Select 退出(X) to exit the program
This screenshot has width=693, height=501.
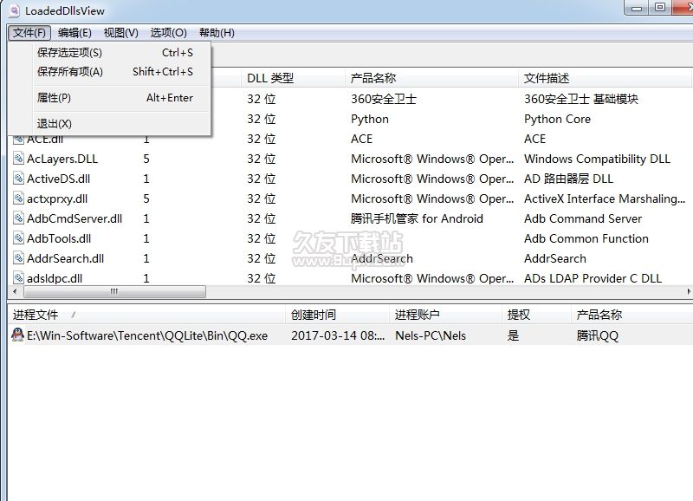coord(116,124)
